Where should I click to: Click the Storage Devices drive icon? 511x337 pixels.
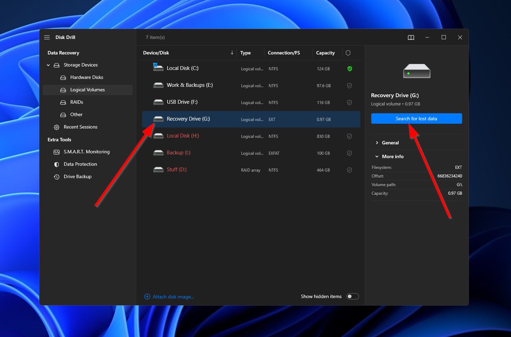57,65
